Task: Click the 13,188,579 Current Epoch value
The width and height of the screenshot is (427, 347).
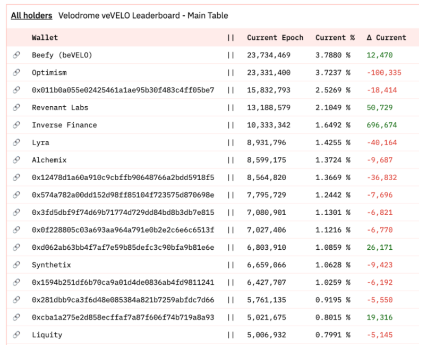Action: click(x=269, y=107)
